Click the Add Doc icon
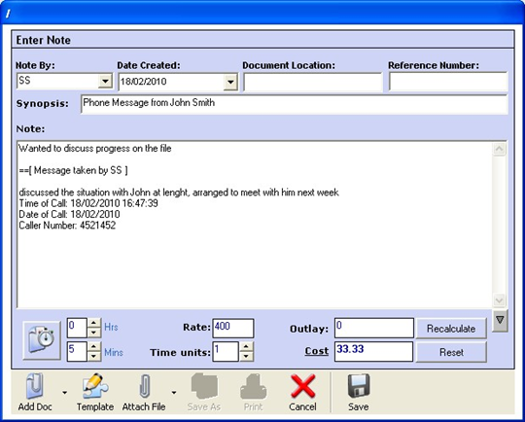Viewport: 525px width, 422px height. pyautogui.click(x=35, y=386)
